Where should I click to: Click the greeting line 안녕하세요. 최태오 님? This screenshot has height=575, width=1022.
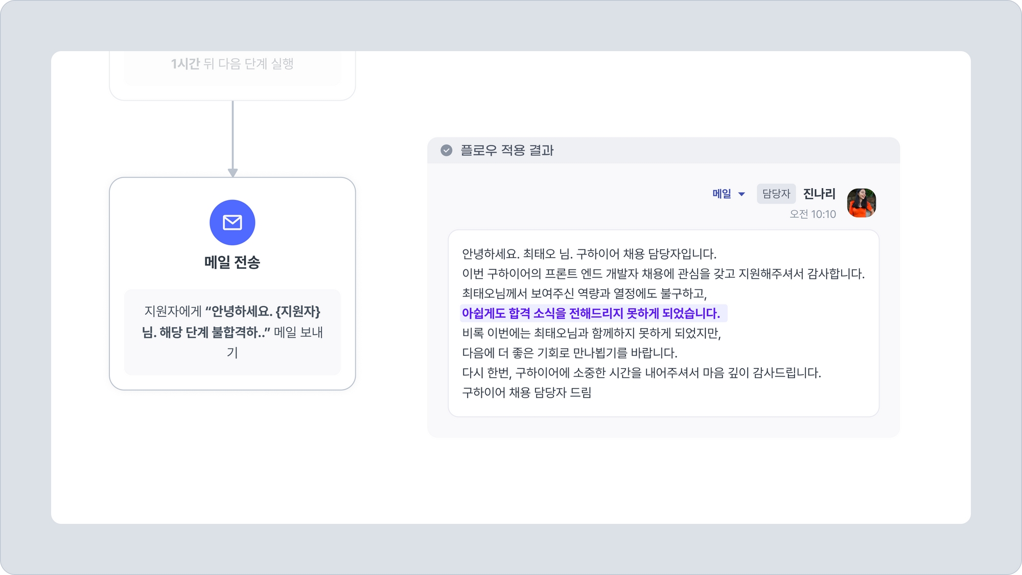pos(589,254)
